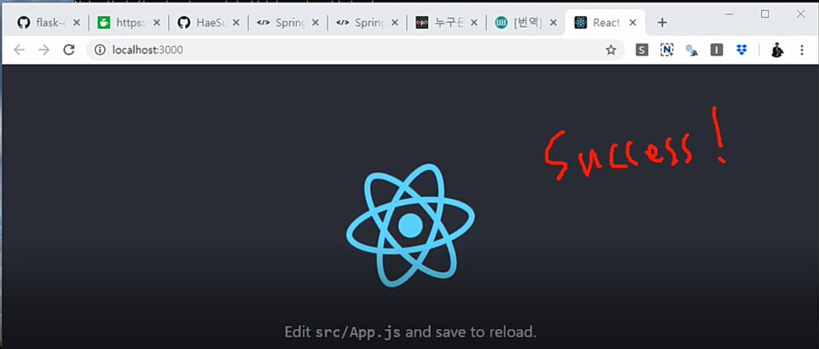Screen dimensions: 819x349
Task: Close the flask GitHub tab
Action: pos(77,23)
